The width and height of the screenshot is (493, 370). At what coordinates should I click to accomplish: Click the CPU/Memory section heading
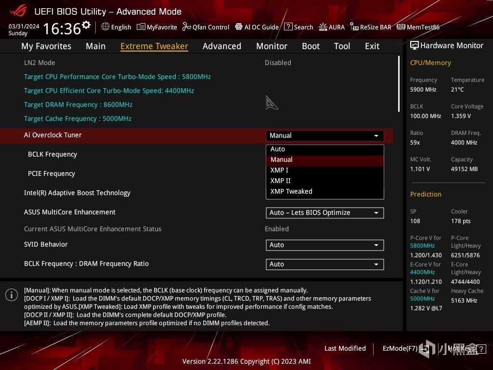click(x=430, y=63)
